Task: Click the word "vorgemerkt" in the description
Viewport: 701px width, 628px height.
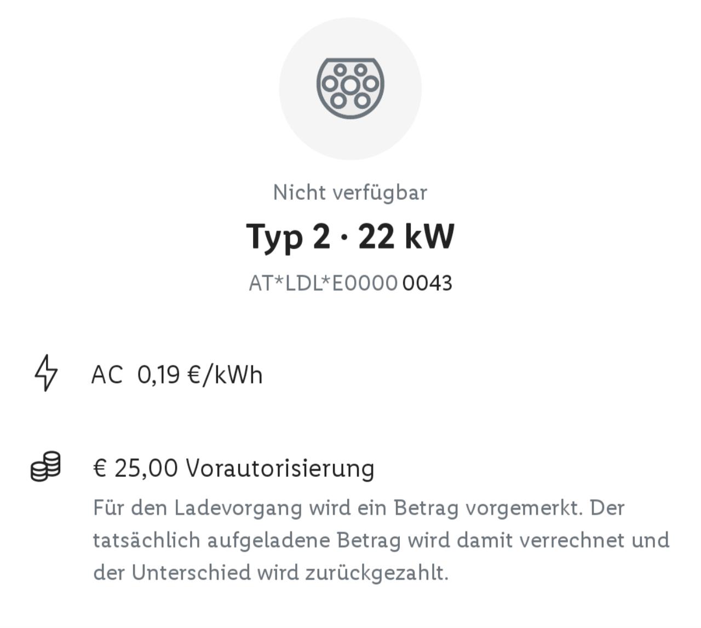Action: click(524, 508)
